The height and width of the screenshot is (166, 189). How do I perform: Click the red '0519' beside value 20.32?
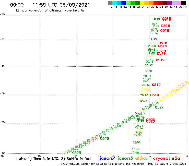[156, 85]
